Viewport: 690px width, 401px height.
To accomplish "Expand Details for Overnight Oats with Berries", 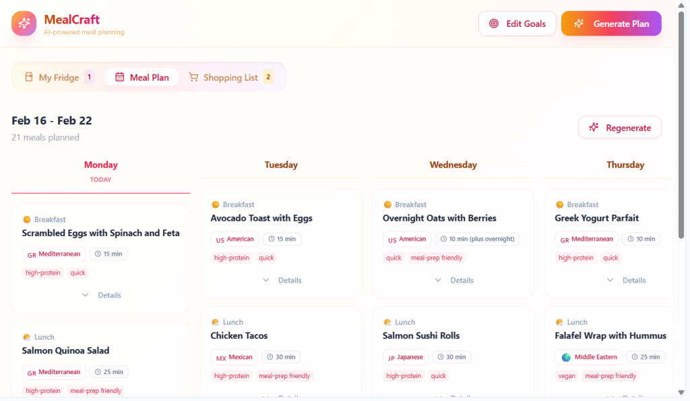I will [453, 281].
